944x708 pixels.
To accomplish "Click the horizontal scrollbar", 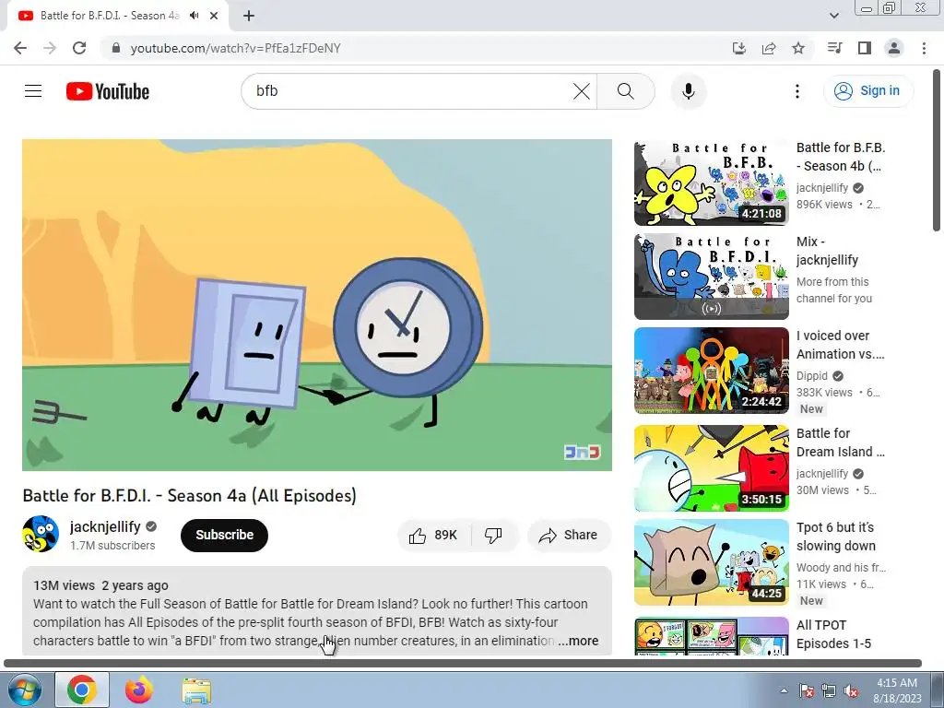I will [463, 663].
